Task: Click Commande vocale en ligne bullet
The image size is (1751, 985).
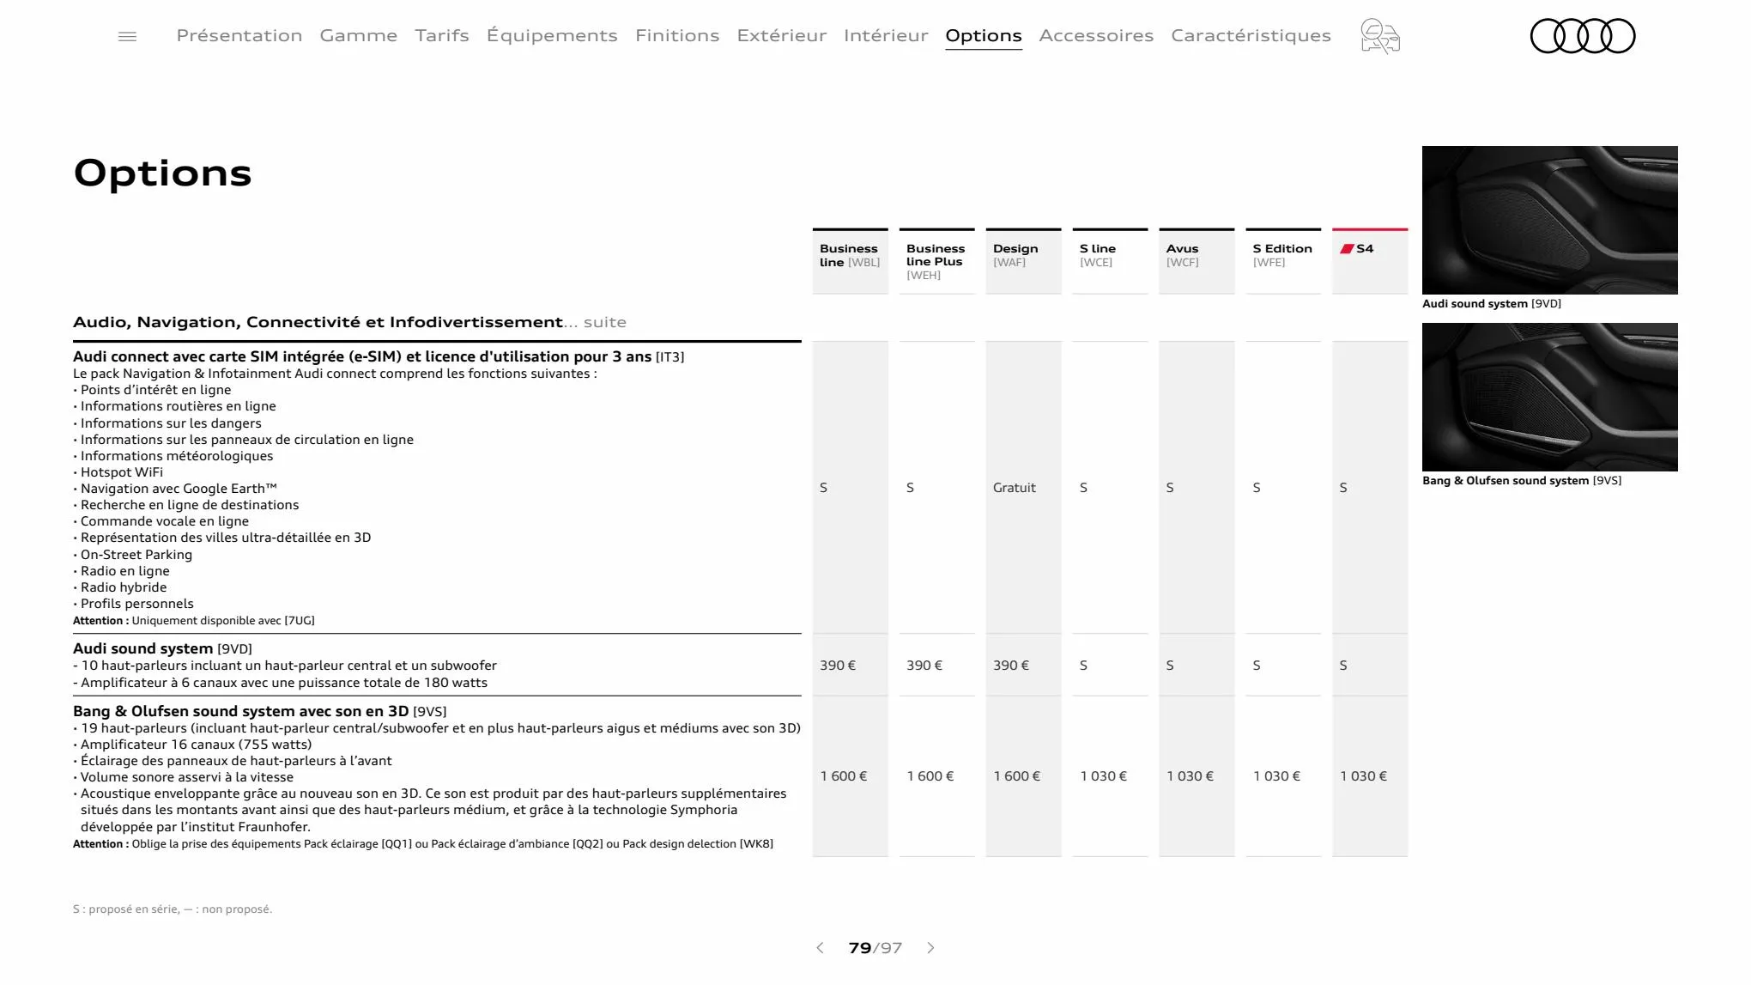Action: [161, 521]
